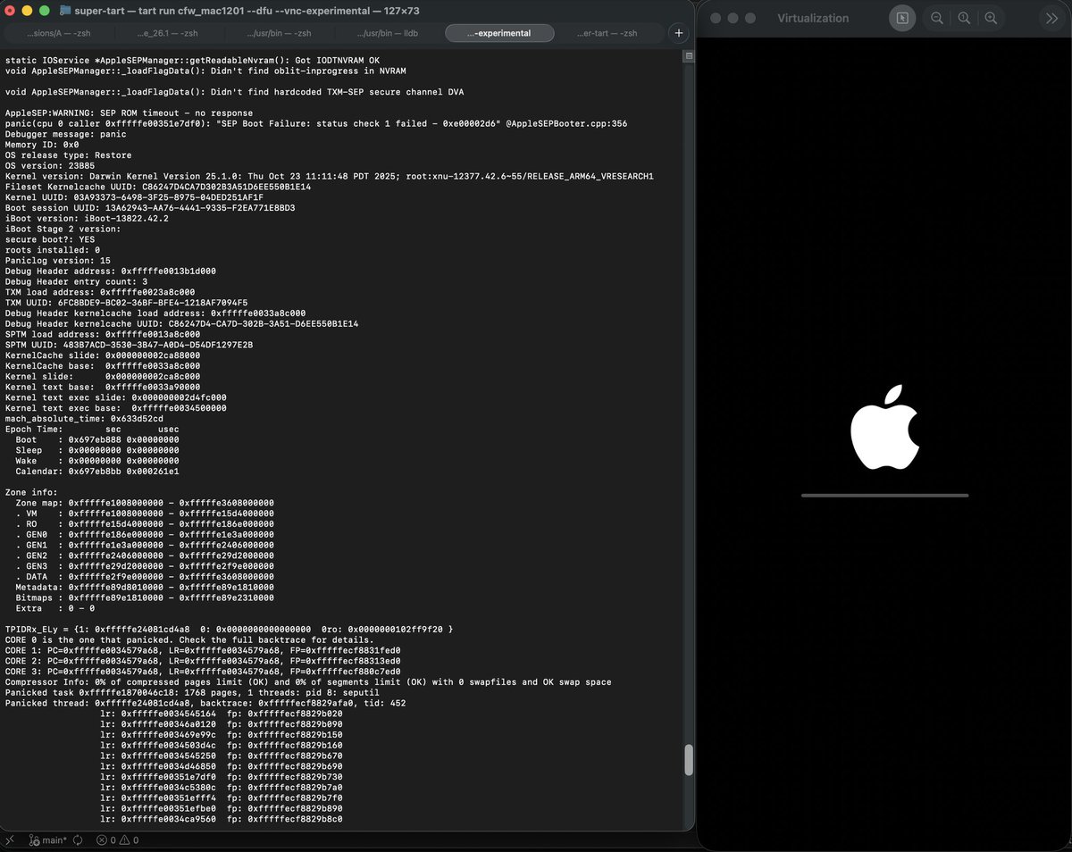This screenshot has width=1072, height=852.
Task: Click the 'CORE 0 is the one that panicked' line
Action: pyautogui.click(x=189, y=639)
